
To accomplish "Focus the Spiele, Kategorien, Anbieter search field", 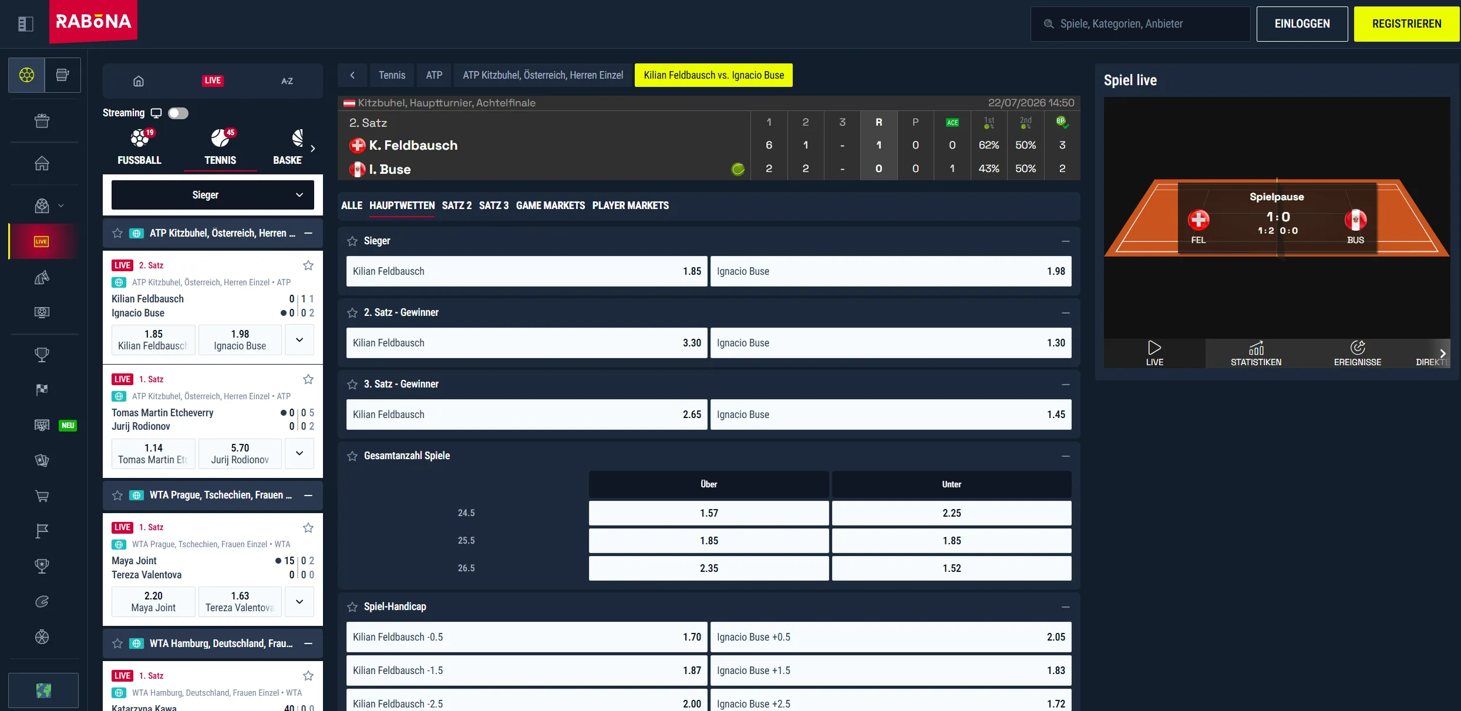I will (1140, 24).
